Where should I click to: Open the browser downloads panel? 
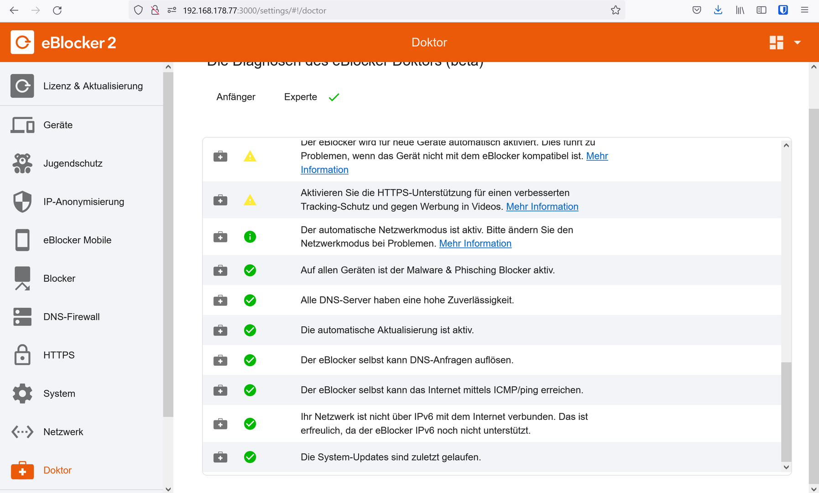click(x=718, y=10)
